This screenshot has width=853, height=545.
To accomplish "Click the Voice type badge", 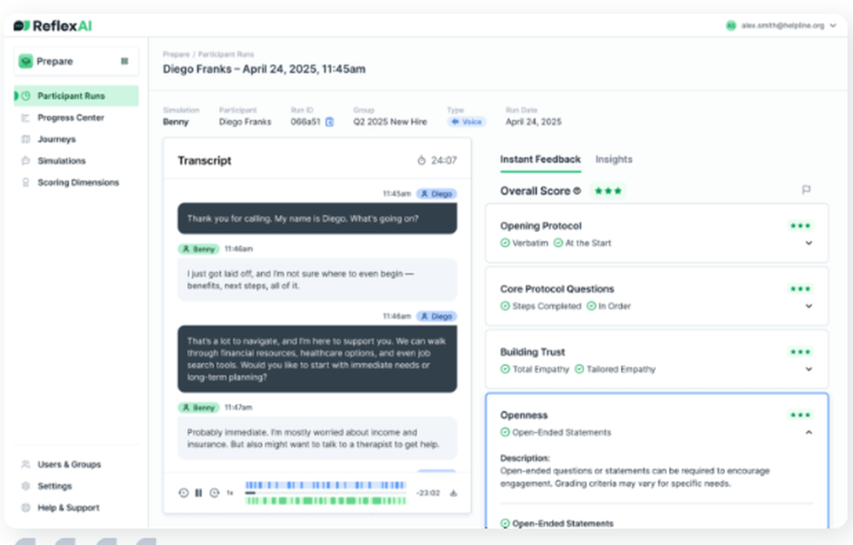I will tap(467, 122).
